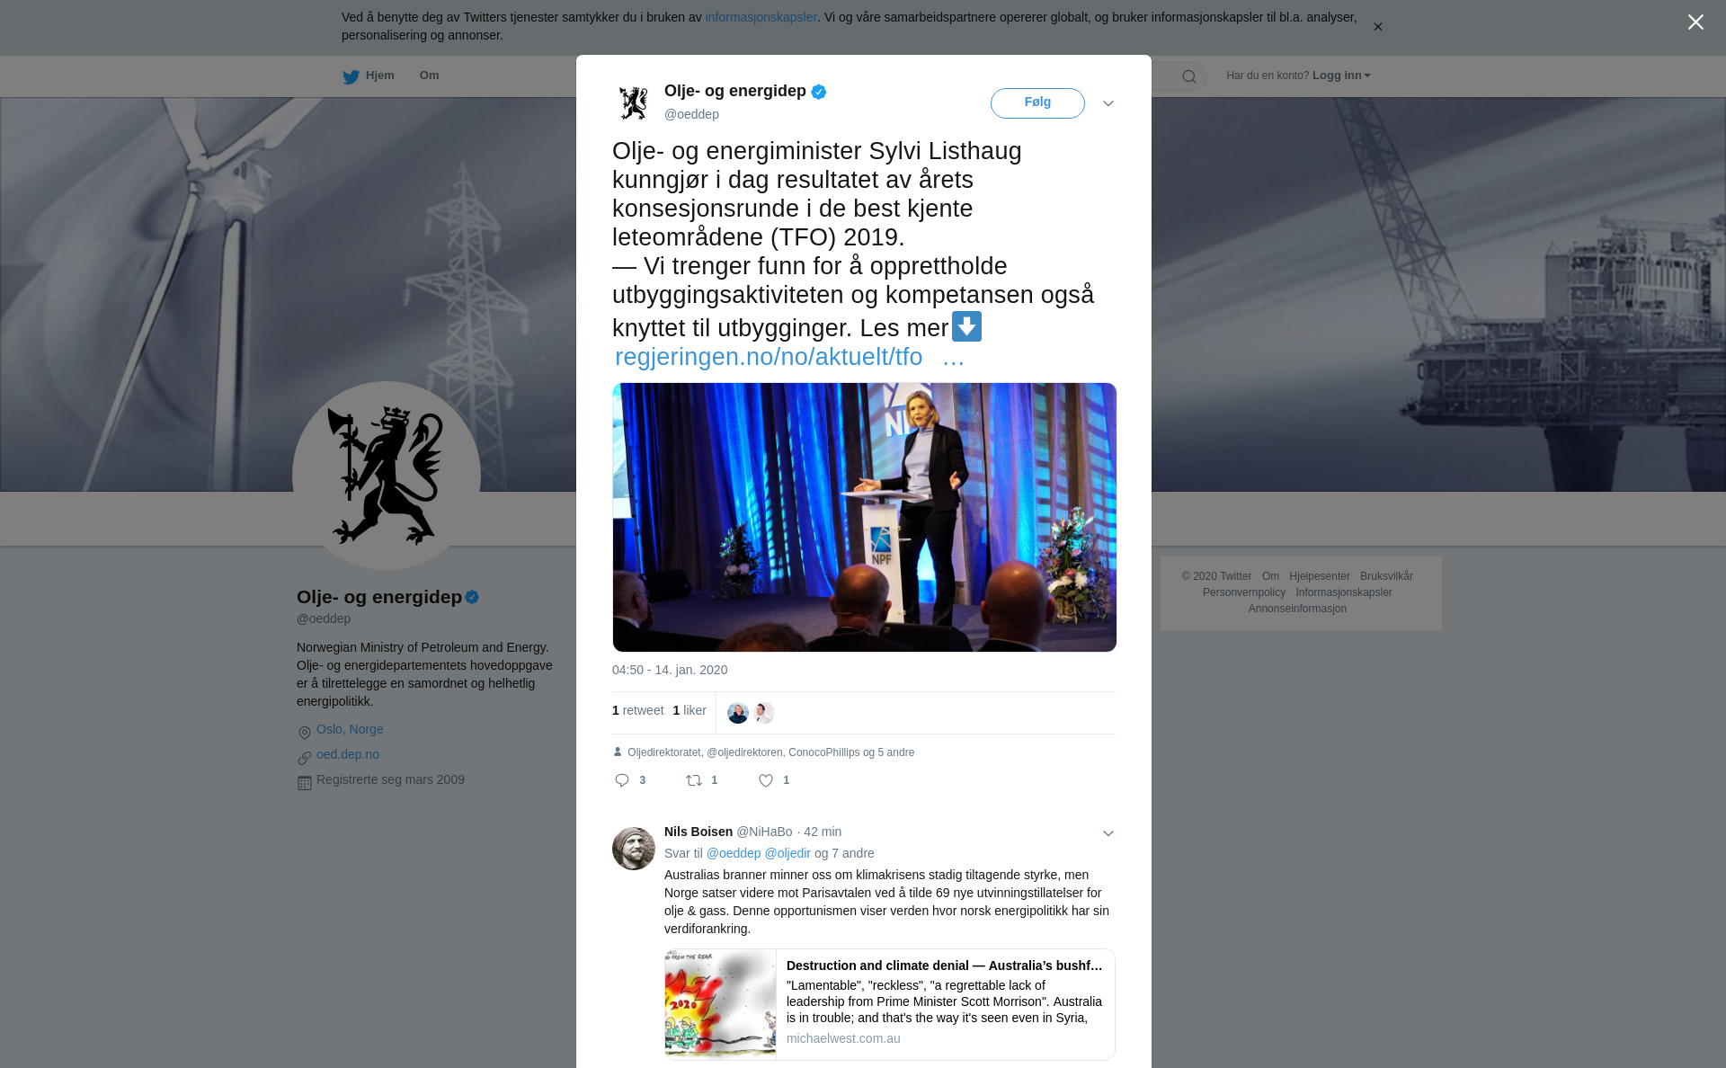Viewport: 1726px width, 1068px height.
Task: Click the retweet arrows icon
Action: [x=694, y=780]
